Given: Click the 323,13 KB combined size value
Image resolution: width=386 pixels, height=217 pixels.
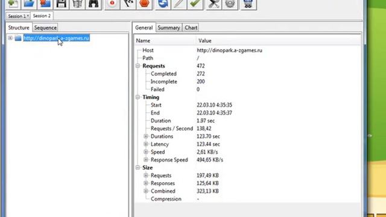Looking at the screenshot, I should [x=207, y=191].
